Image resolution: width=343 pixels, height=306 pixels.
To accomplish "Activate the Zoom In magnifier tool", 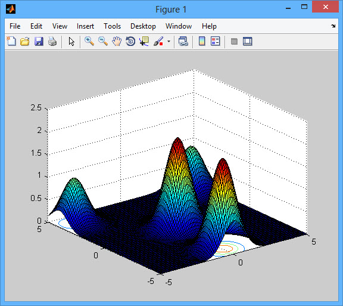I will click(89, 41).
